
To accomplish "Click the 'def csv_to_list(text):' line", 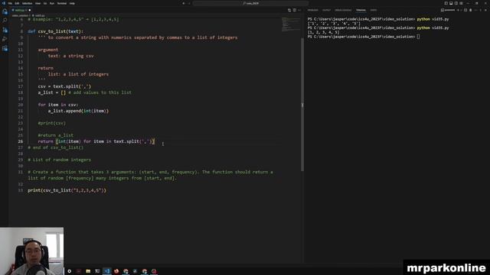I will [x=55, y=31].
